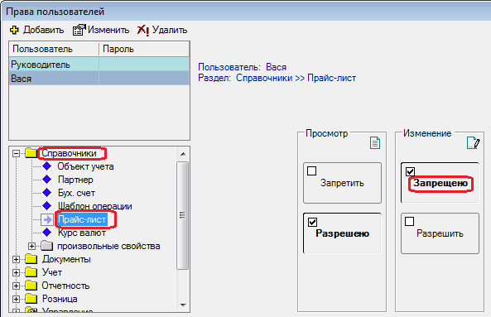Expand the Отчетность tree node
The height and width of the screenshot is (317, 491).
16,286
